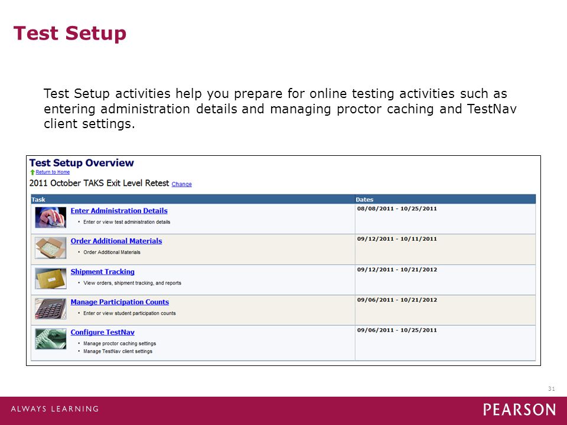Select the date range 09/06/2011 - 10/21/2012
The image size is (567, 425).
tap(397, 300)
